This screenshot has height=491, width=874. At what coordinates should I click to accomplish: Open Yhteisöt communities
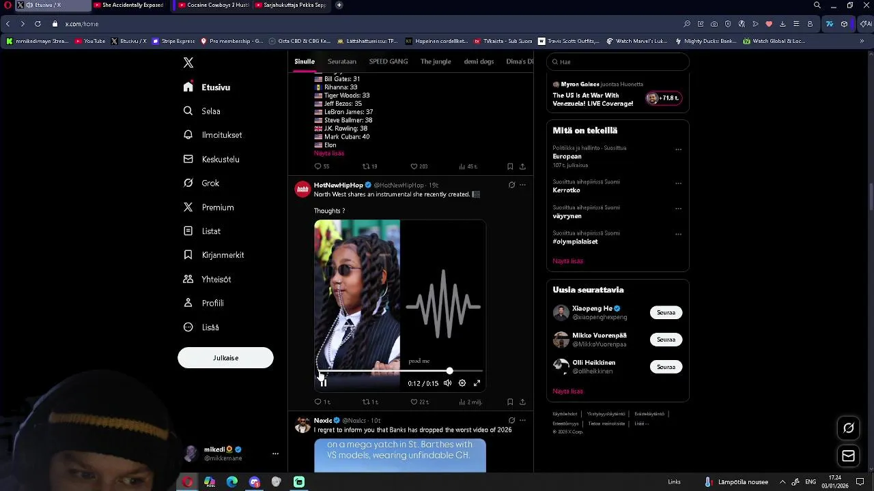click(x=208, y=279)
